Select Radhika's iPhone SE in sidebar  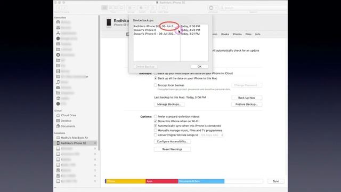[x=75, y=143]
